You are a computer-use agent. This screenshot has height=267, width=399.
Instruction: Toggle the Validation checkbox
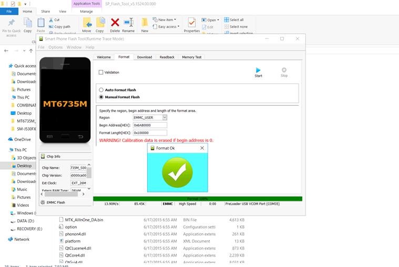(101, 73)
